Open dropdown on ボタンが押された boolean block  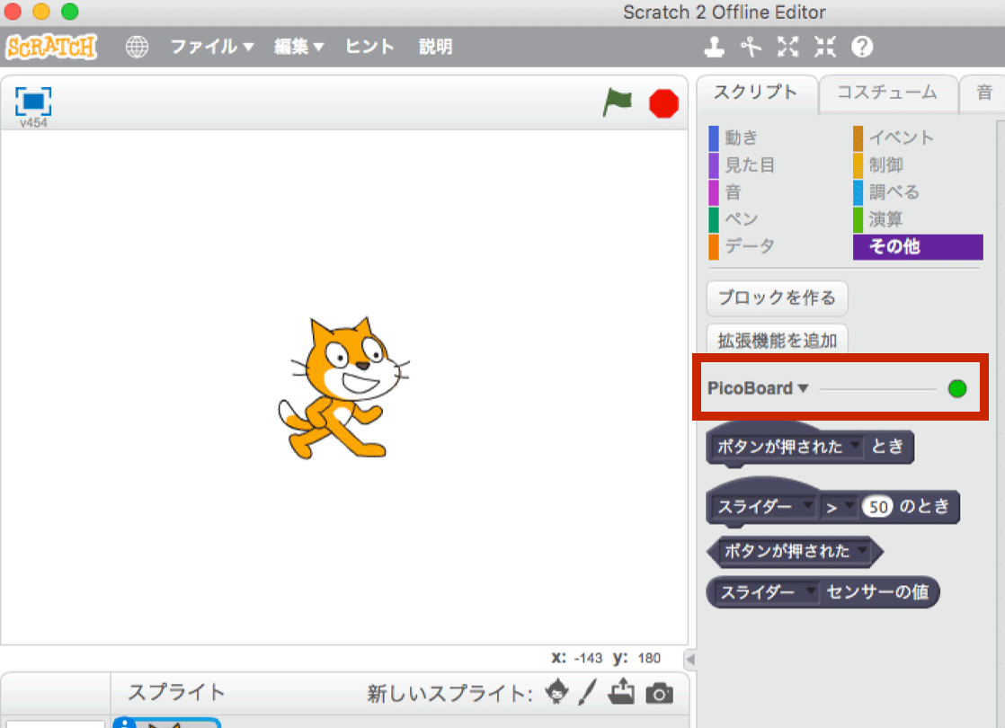pos(863,550)
